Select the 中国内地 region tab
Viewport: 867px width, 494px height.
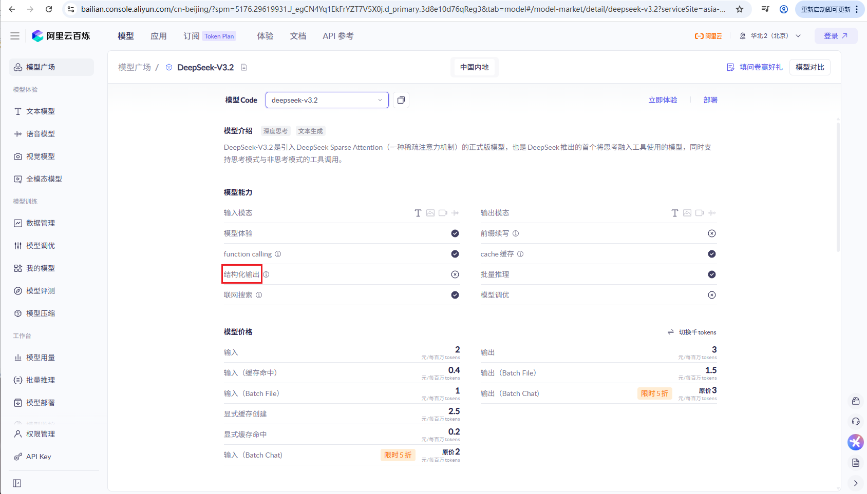(474, 67)
